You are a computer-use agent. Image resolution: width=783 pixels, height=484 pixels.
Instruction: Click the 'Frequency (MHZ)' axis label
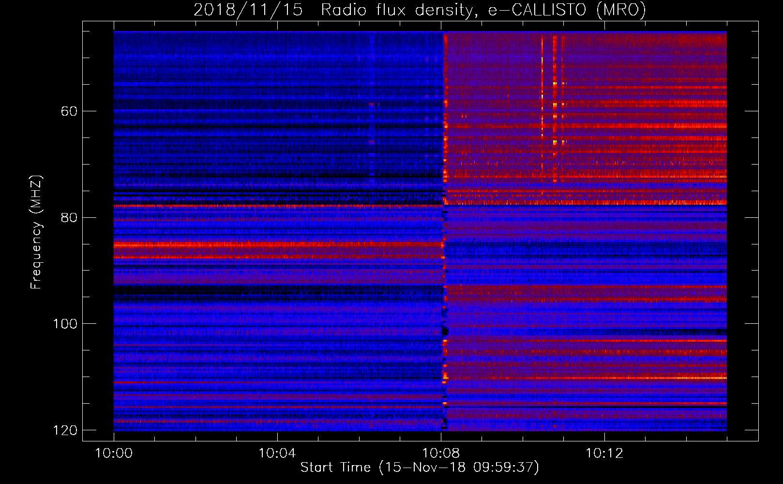pos(36,232)
